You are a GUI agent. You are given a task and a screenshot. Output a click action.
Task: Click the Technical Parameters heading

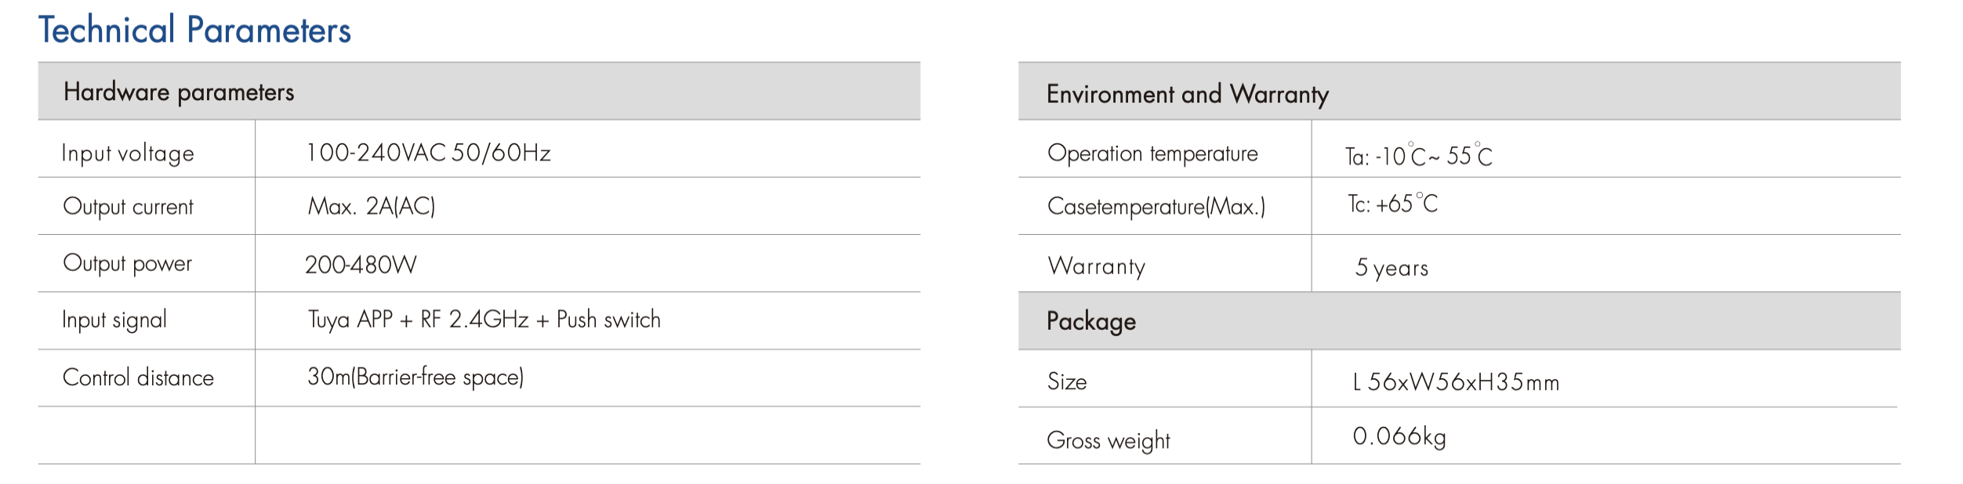(194, 31)
